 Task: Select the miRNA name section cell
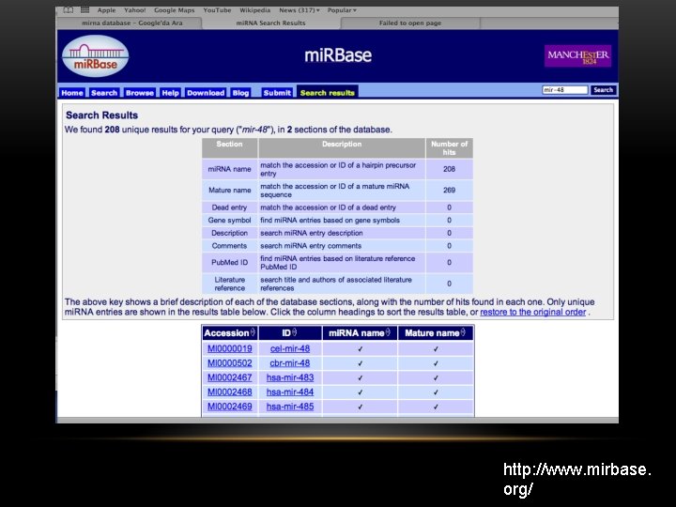pyautogui.click(x=229, y=169)
